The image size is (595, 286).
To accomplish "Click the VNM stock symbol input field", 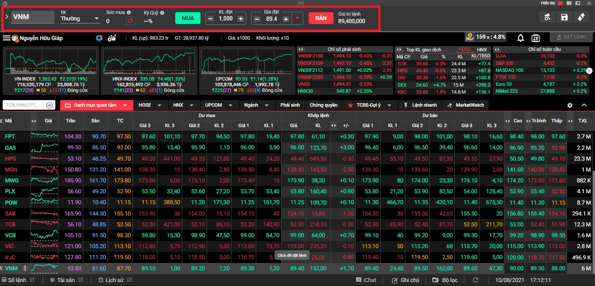I will (x=33, y=17).
